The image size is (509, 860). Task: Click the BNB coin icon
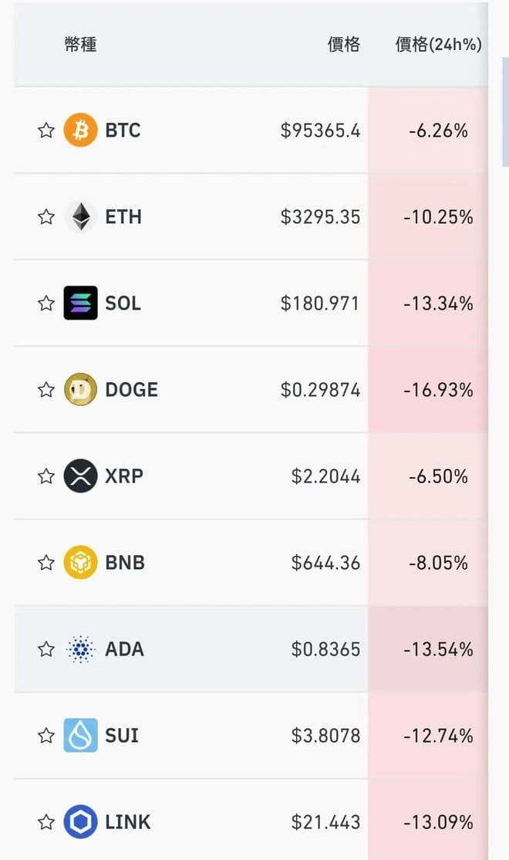click(x=80, y=562)
